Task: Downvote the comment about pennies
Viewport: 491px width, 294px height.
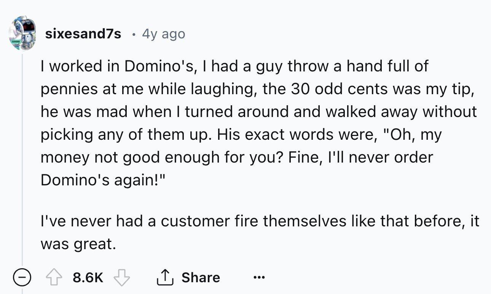Action: point(120,277)
